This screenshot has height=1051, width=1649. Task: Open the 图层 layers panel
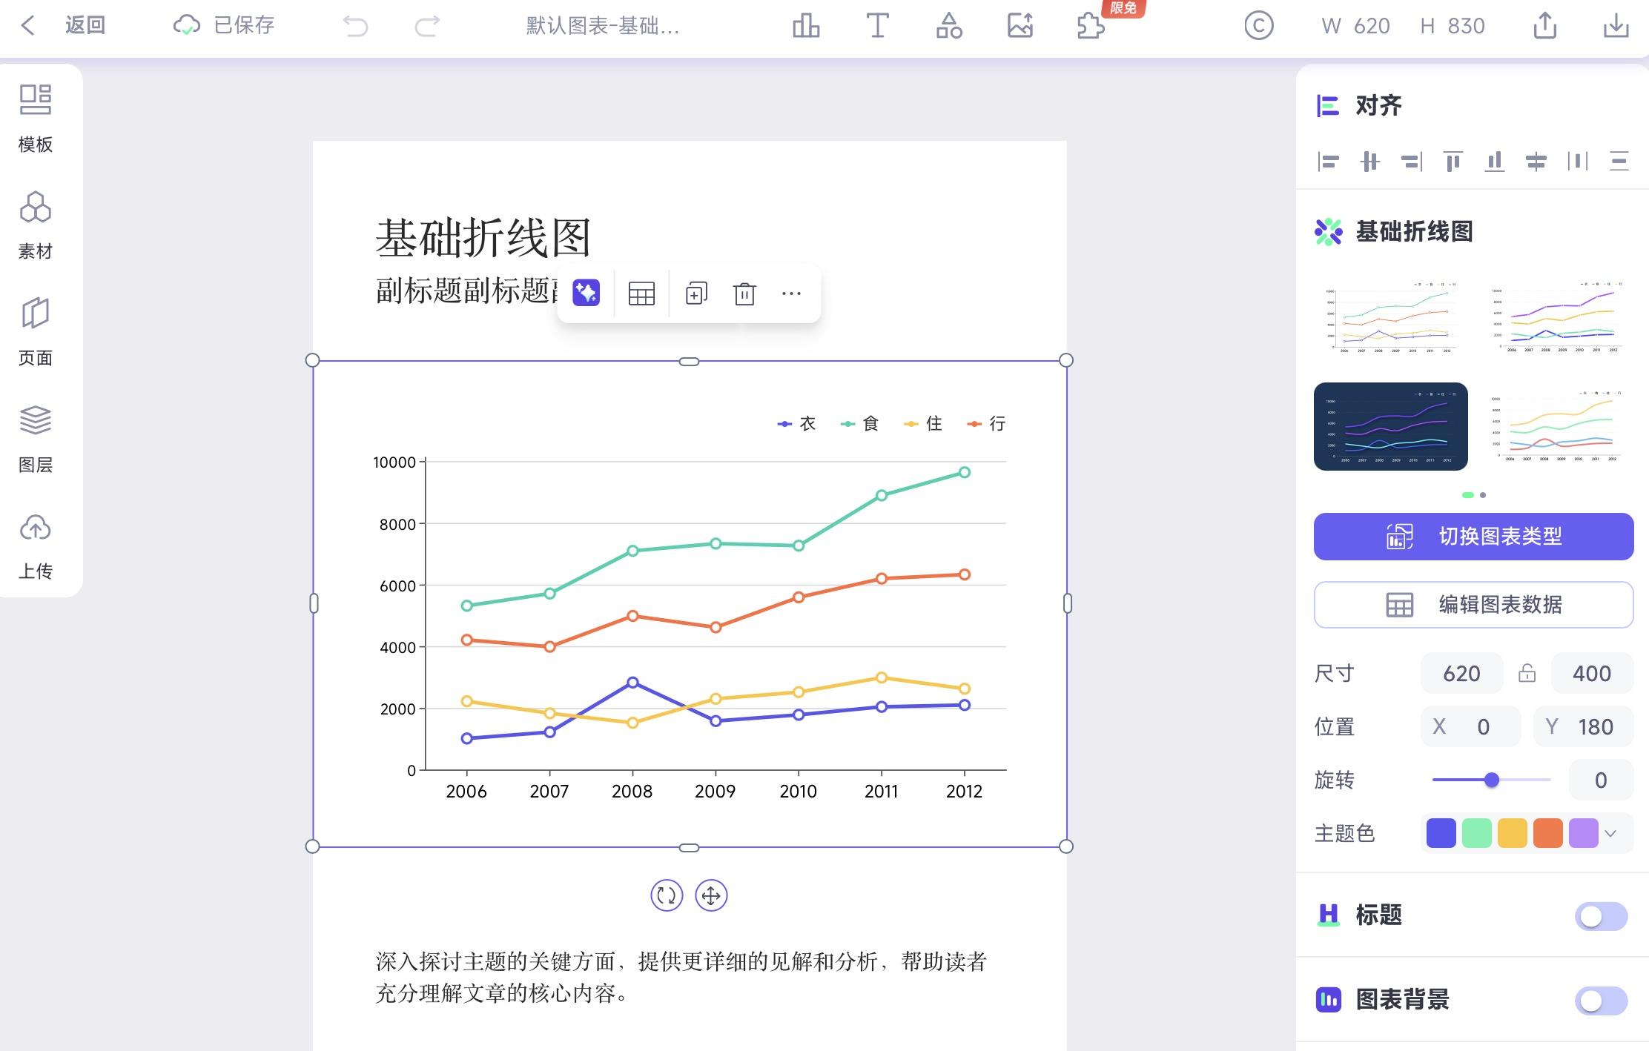(x=36, y=439)
